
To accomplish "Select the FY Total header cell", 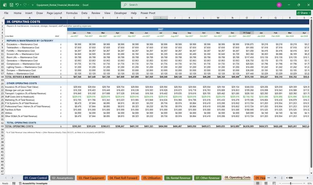I will (247, 33).
